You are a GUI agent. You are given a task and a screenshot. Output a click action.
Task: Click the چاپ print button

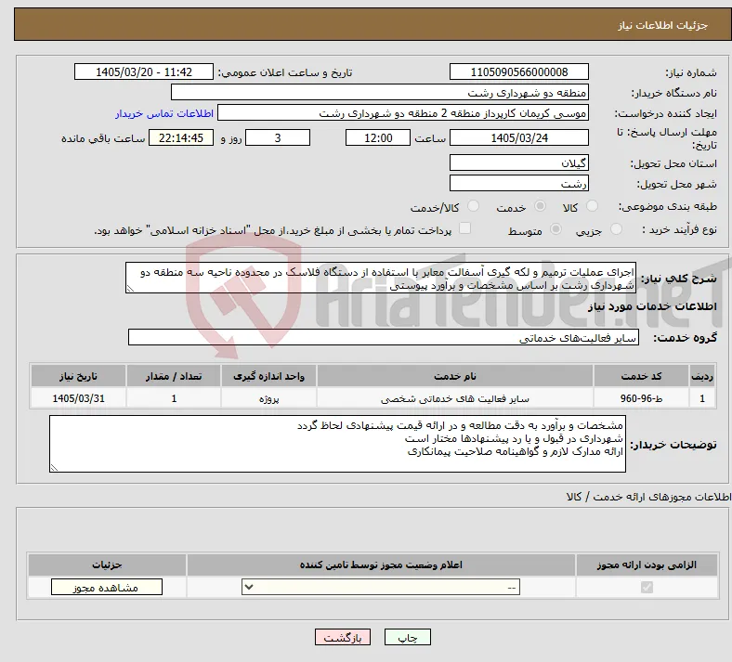[408, 637]
